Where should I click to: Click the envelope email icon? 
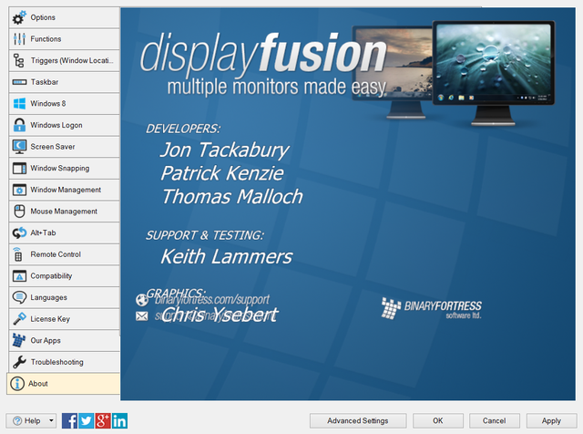[142, 316]
